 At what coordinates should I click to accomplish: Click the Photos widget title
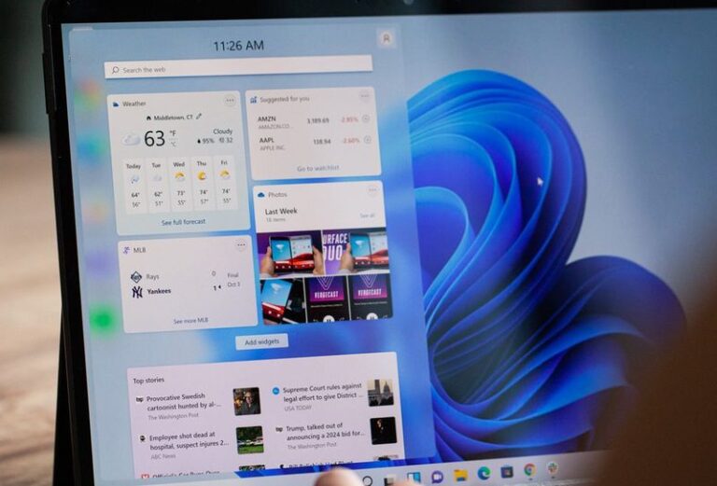point(277,195)
